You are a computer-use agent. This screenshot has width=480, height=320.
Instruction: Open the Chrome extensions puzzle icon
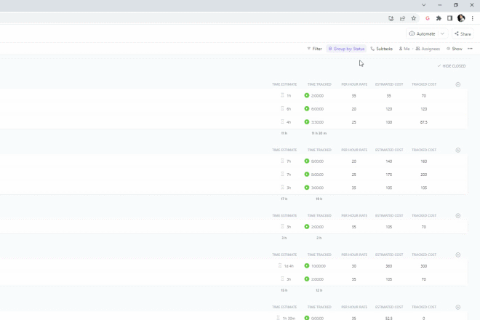click(x=439, y=18)
